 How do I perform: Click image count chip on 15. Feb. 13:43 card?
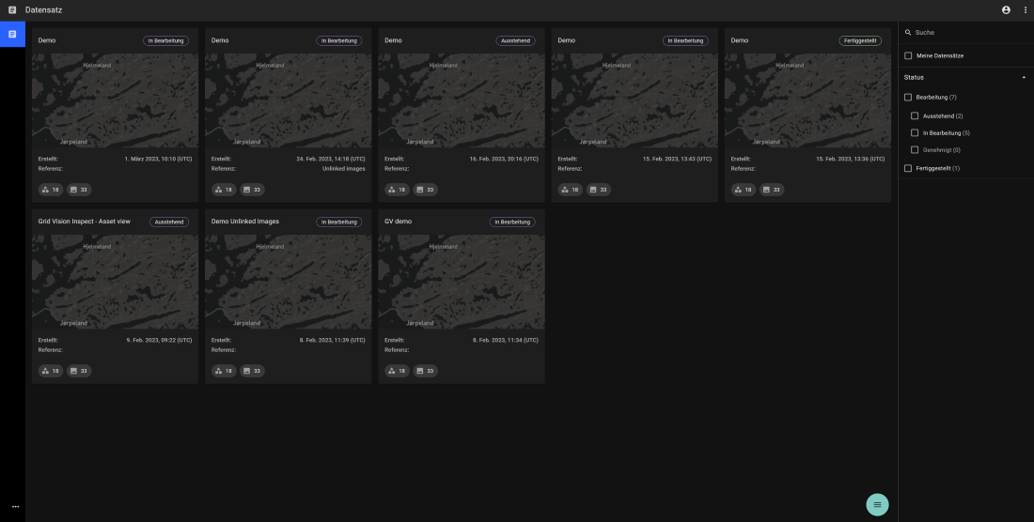[599, 190]
